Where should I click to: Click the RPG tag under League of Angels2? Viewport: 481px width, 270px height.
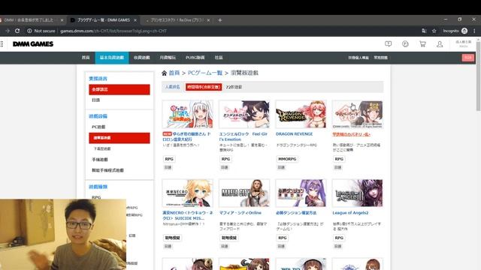[339, 238]
